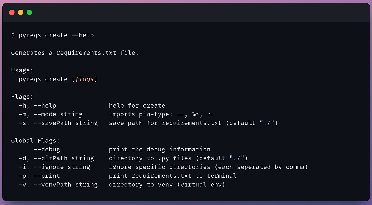
Task: Click the '--venvPath string' global flag
Action: [x=65, y=184]
